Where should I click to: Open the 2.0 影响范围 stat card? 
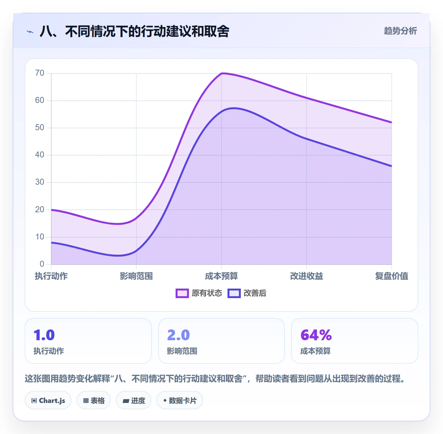(x=221, y=341)
